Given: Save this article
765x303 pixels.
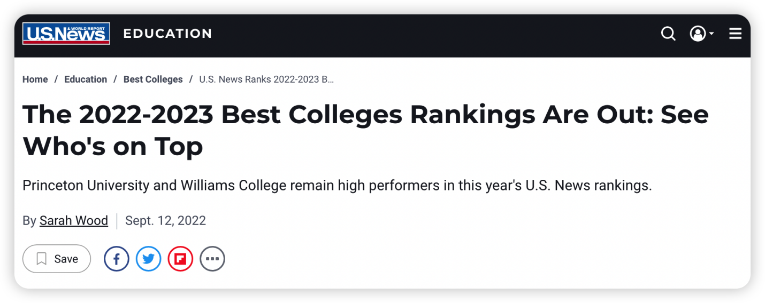Looking at the screenshot, I should pos(57,259).
